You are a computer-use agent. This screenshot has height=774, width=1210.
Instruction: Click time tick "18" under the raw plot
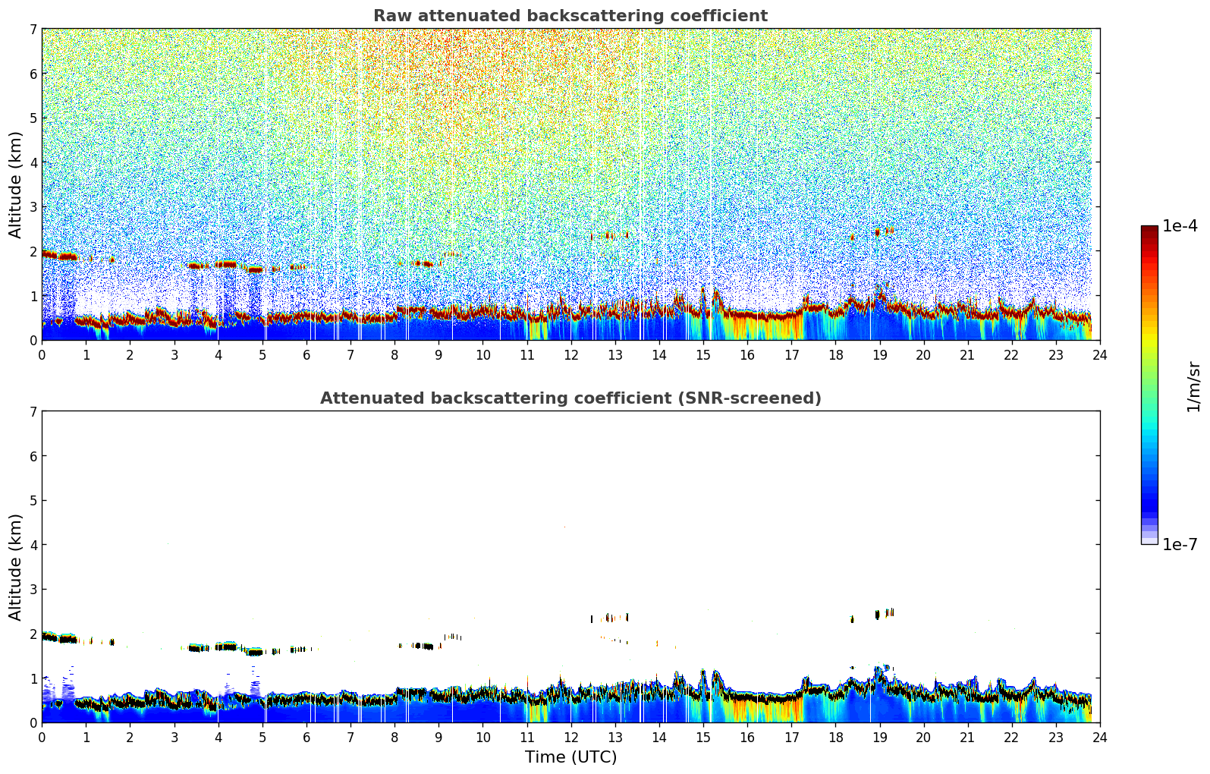835,354
